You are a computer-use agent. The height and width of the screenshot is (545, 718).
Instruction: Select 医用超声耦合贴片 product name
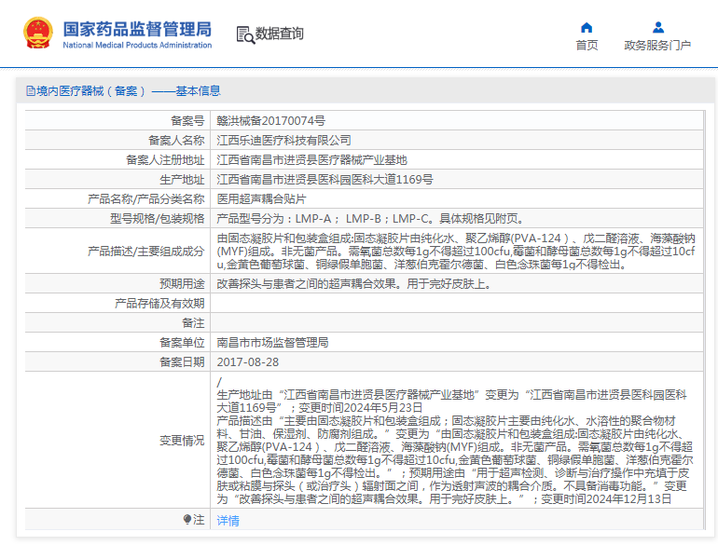click(261, 199)
